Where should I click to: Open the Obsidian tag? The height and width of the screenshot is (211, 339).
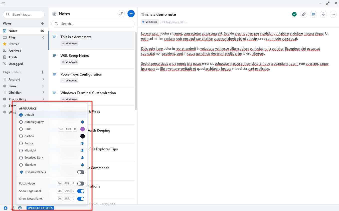tap(24, 92)
